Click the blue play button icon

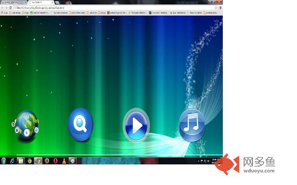136,125
